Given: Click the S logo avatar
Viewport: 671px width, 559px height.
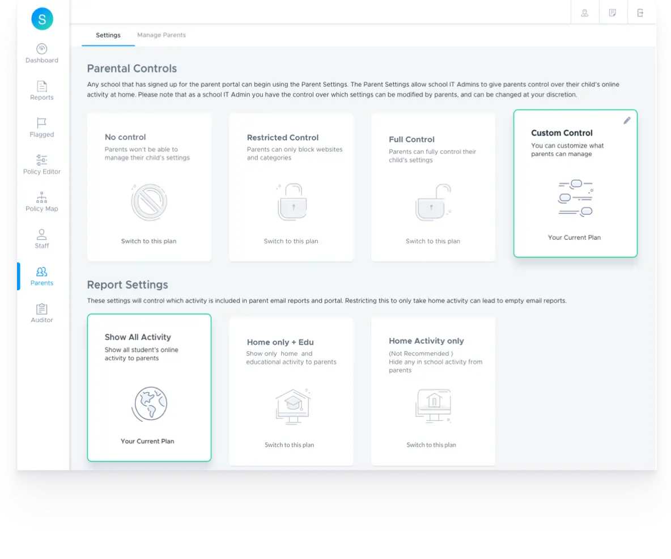Looking at the screenshot, I should [41, 19].
